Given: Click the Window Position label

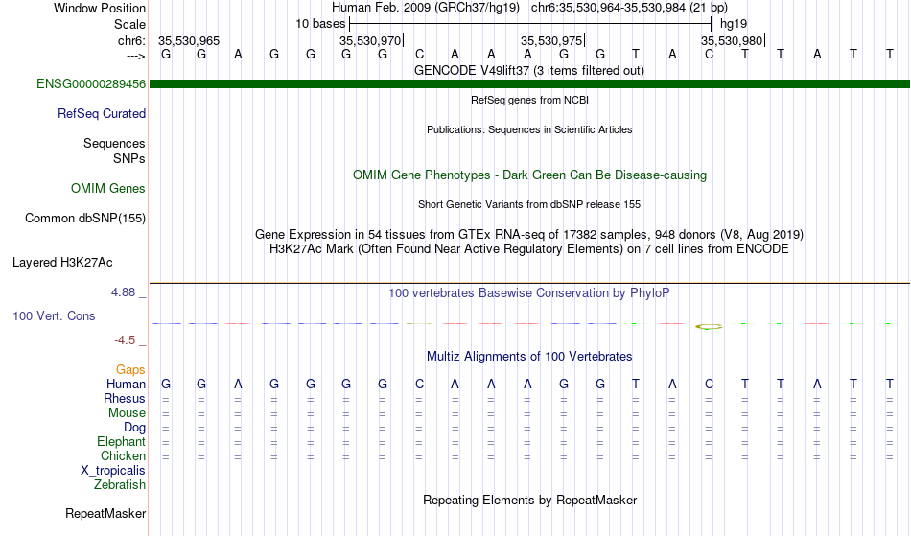Looking at the screenshot, I should pyautogui.click(x=100, y=8).
